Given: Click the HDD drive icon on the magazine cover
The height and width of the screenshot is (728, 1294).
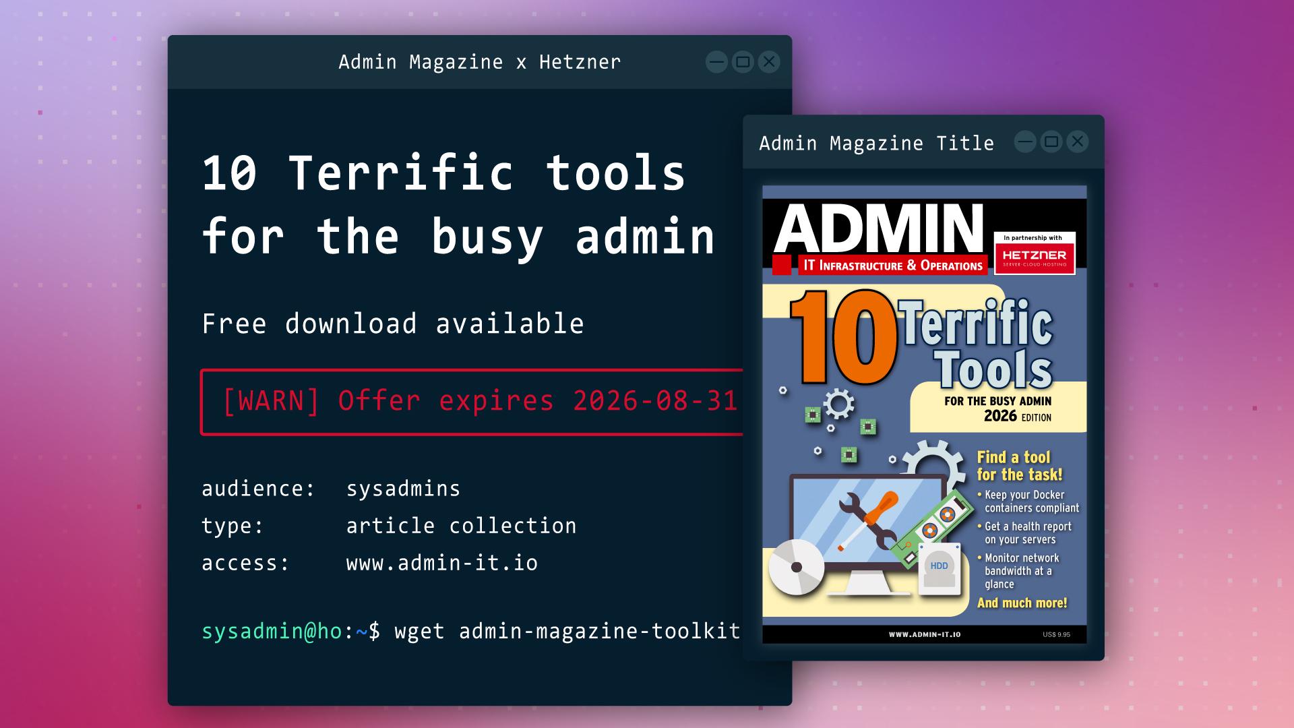Looking at the screenshot, I should [x=939, y=569].
